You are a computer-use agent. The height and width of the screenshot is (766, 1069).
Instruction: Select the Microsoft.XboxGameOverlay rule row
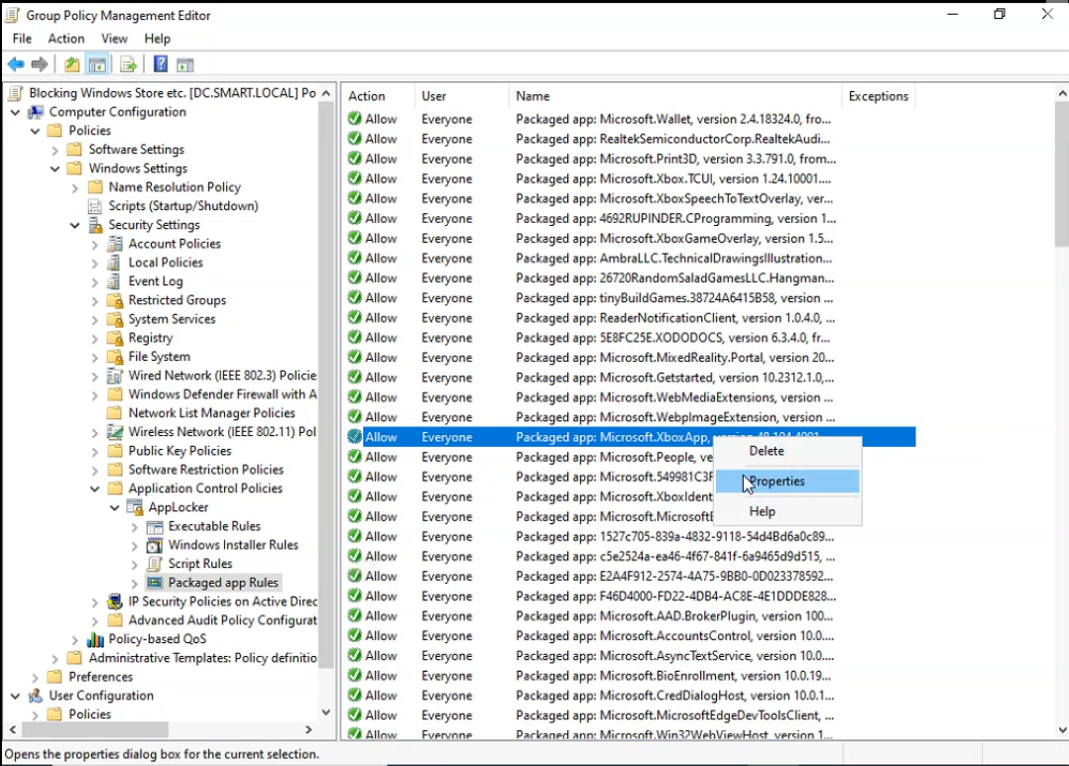tap(631, 239)
